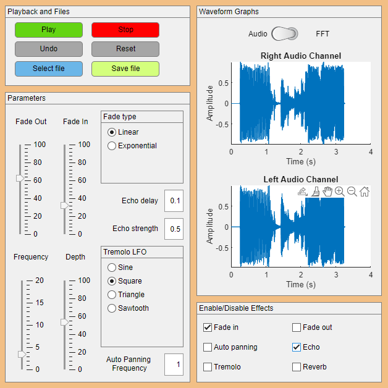Click the export axes icon on Left Audio plot
The width and height of the screenshot is (388, 388).
click(303, 192)
